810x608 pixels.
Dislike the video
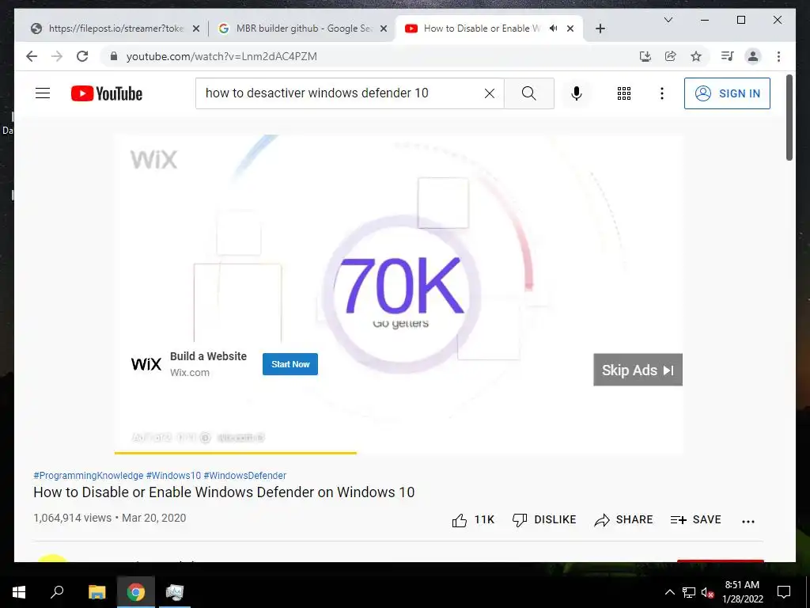(x=544, y=519)
